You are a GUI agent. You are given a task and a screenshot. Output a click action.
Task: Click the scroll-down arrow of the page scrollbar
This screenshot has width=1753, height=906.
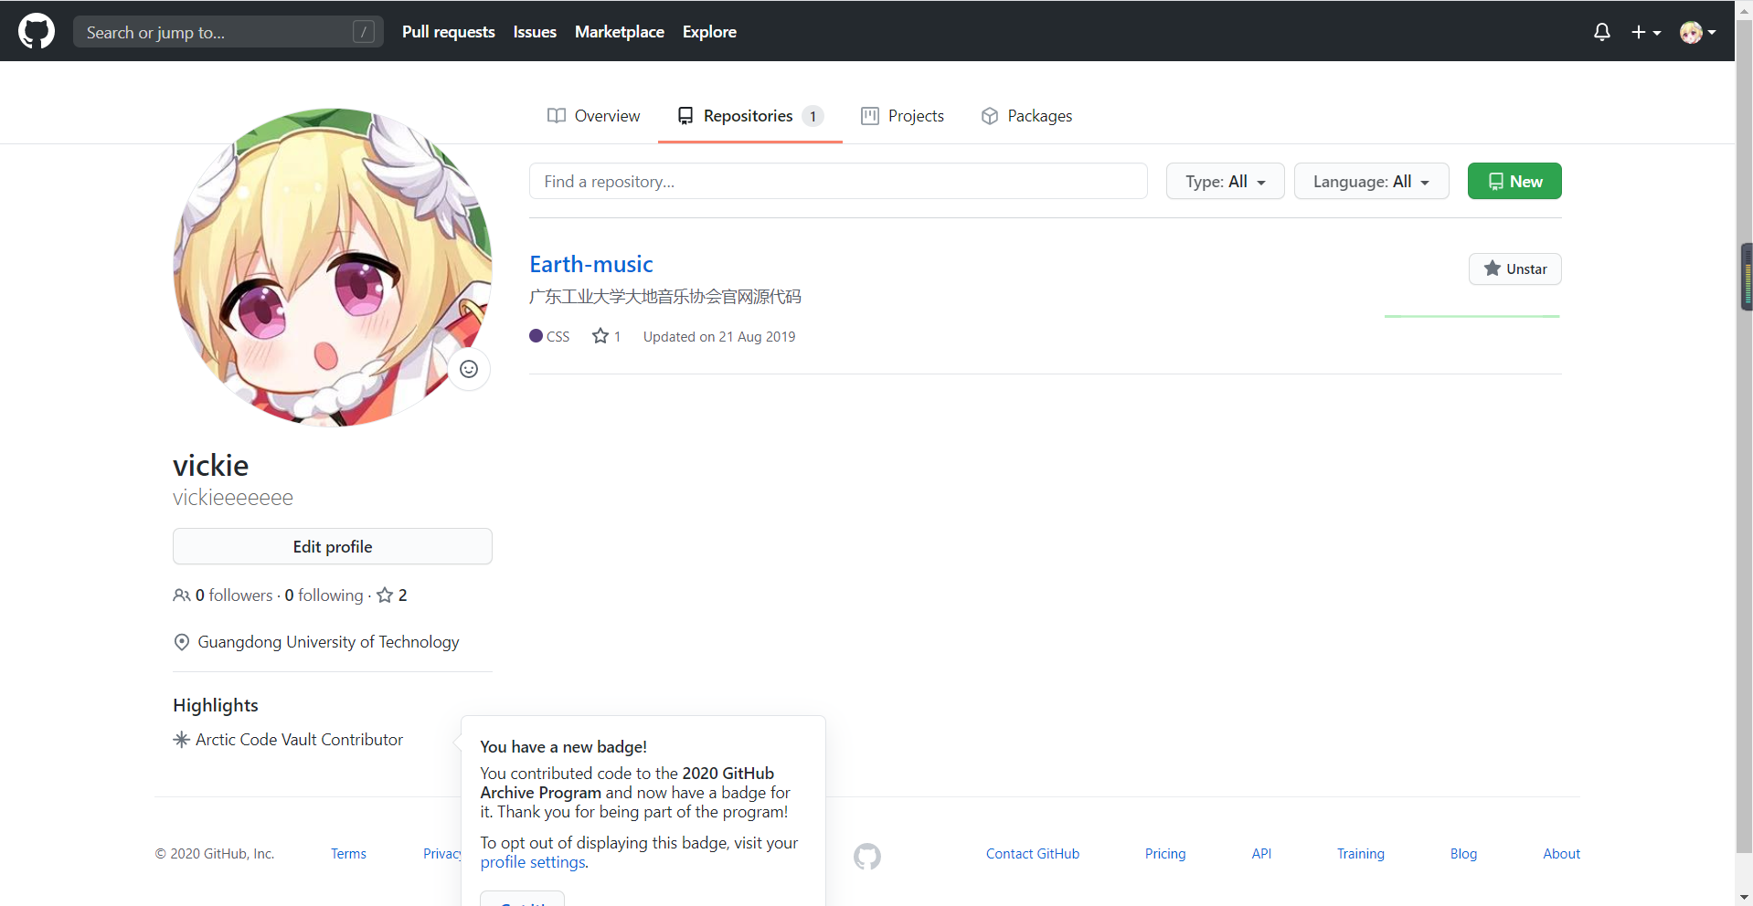pos(1744,897)
